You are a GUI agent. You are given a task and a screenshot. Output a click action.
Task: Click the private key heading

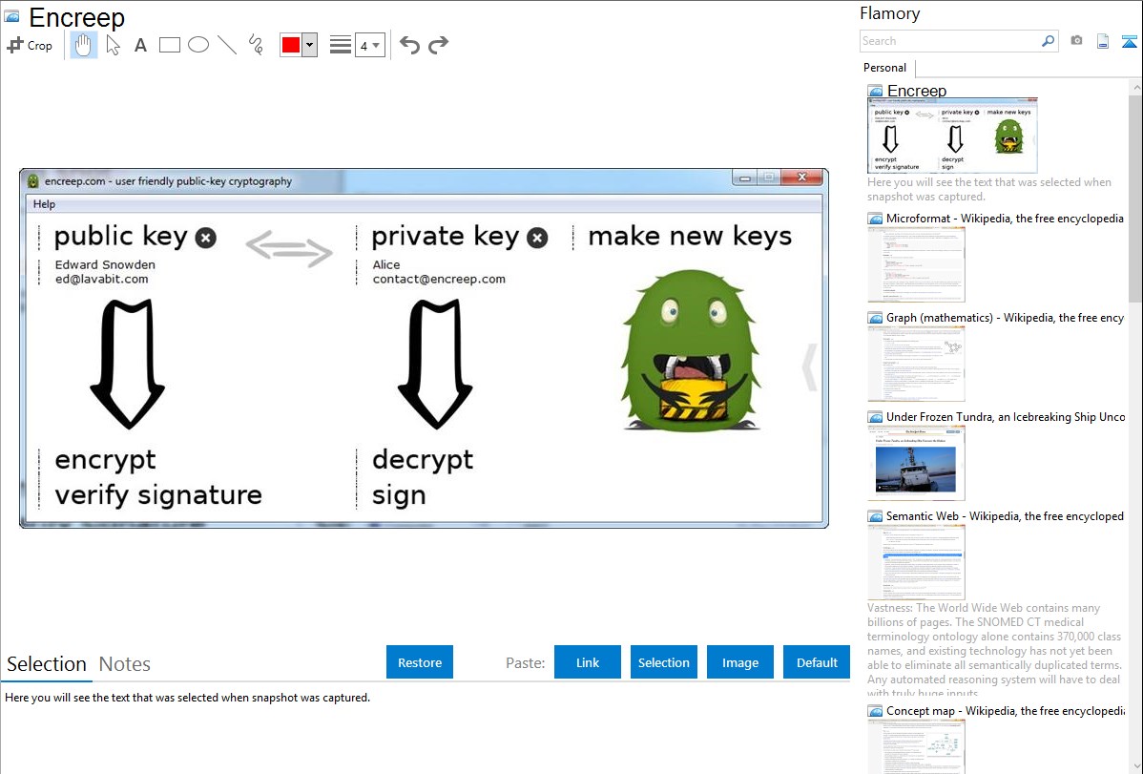[446, 237]
